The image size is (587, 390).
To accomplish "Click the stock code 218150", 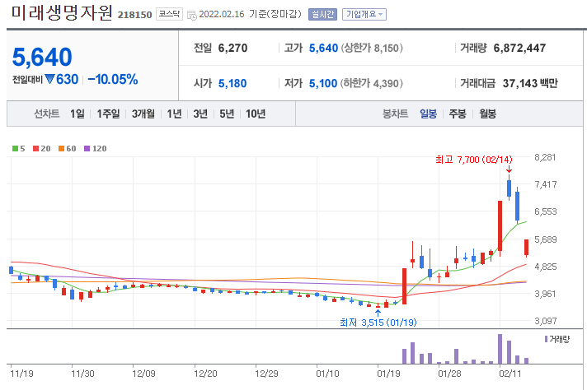I will pyautogui.click(x=134, y=15).
